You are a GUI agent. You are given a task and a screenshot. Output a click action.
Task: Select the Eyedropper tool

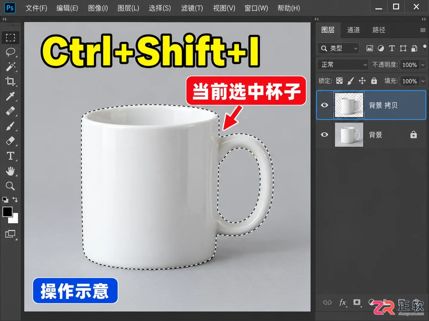coord(10,96)
